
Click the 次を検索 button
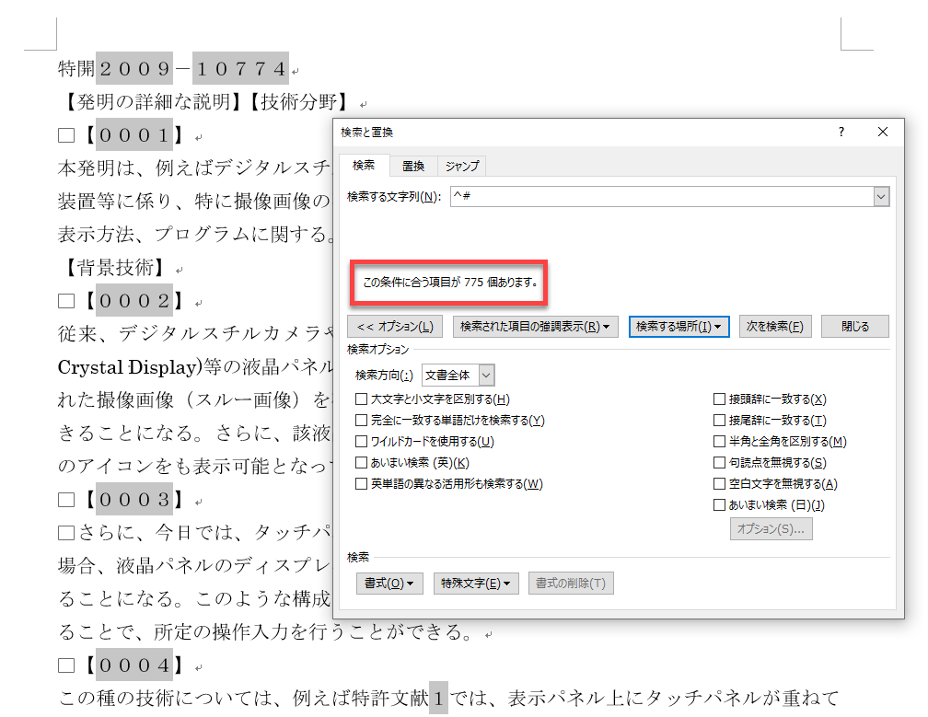(775, 327)
